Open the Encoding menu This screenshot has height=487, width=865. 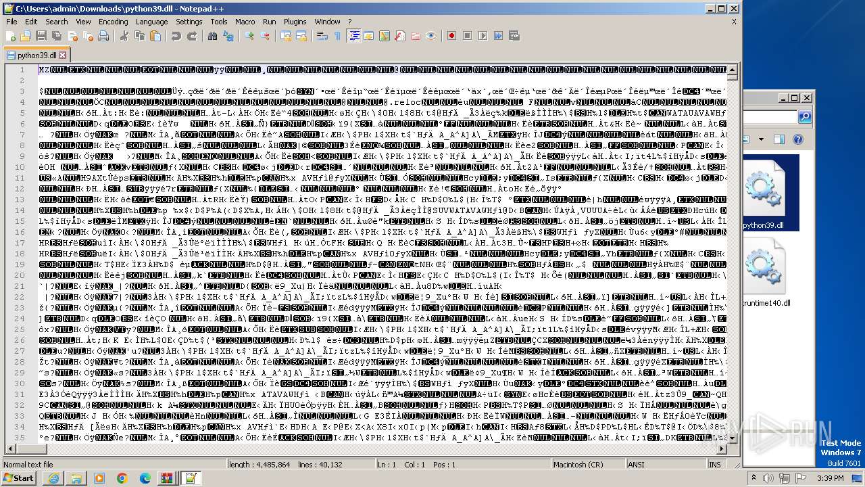point(113,22)
